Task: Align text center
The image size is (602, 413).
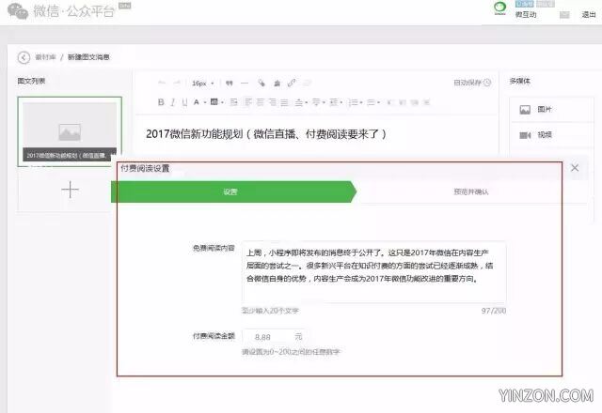Action: click(260, 102)
